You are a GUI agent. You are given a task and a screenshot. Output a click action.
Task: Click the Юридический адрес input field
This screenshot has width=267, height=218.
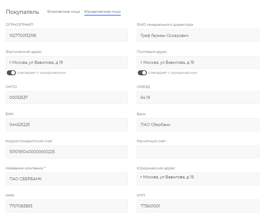[198, 179]
